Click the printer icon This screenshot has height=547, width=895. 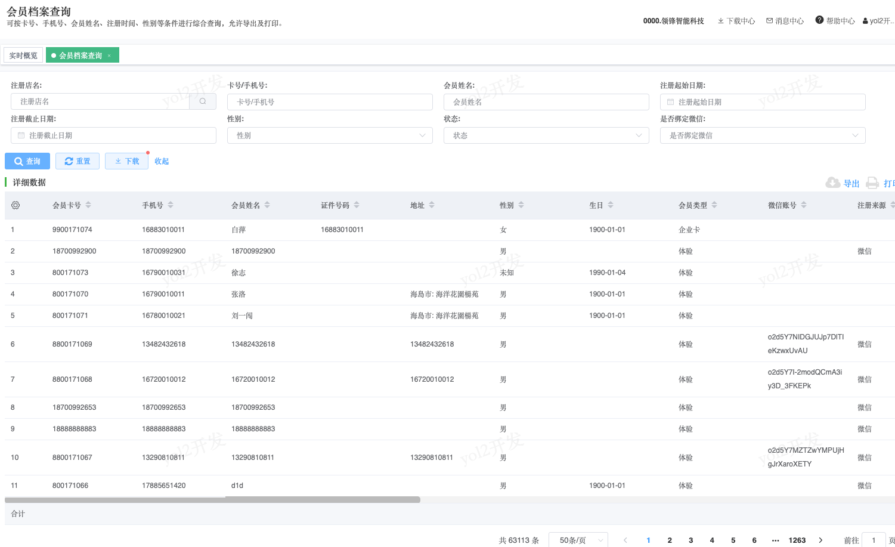pos(872,183)
